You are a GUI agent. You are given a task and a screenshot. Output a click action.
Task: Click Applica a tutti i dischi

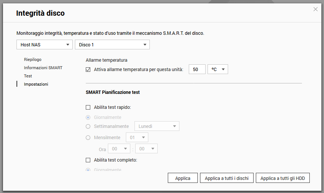tap(227, 178)
